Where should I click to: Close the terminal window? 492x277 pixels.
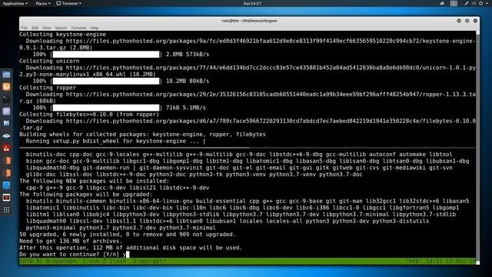475,21
